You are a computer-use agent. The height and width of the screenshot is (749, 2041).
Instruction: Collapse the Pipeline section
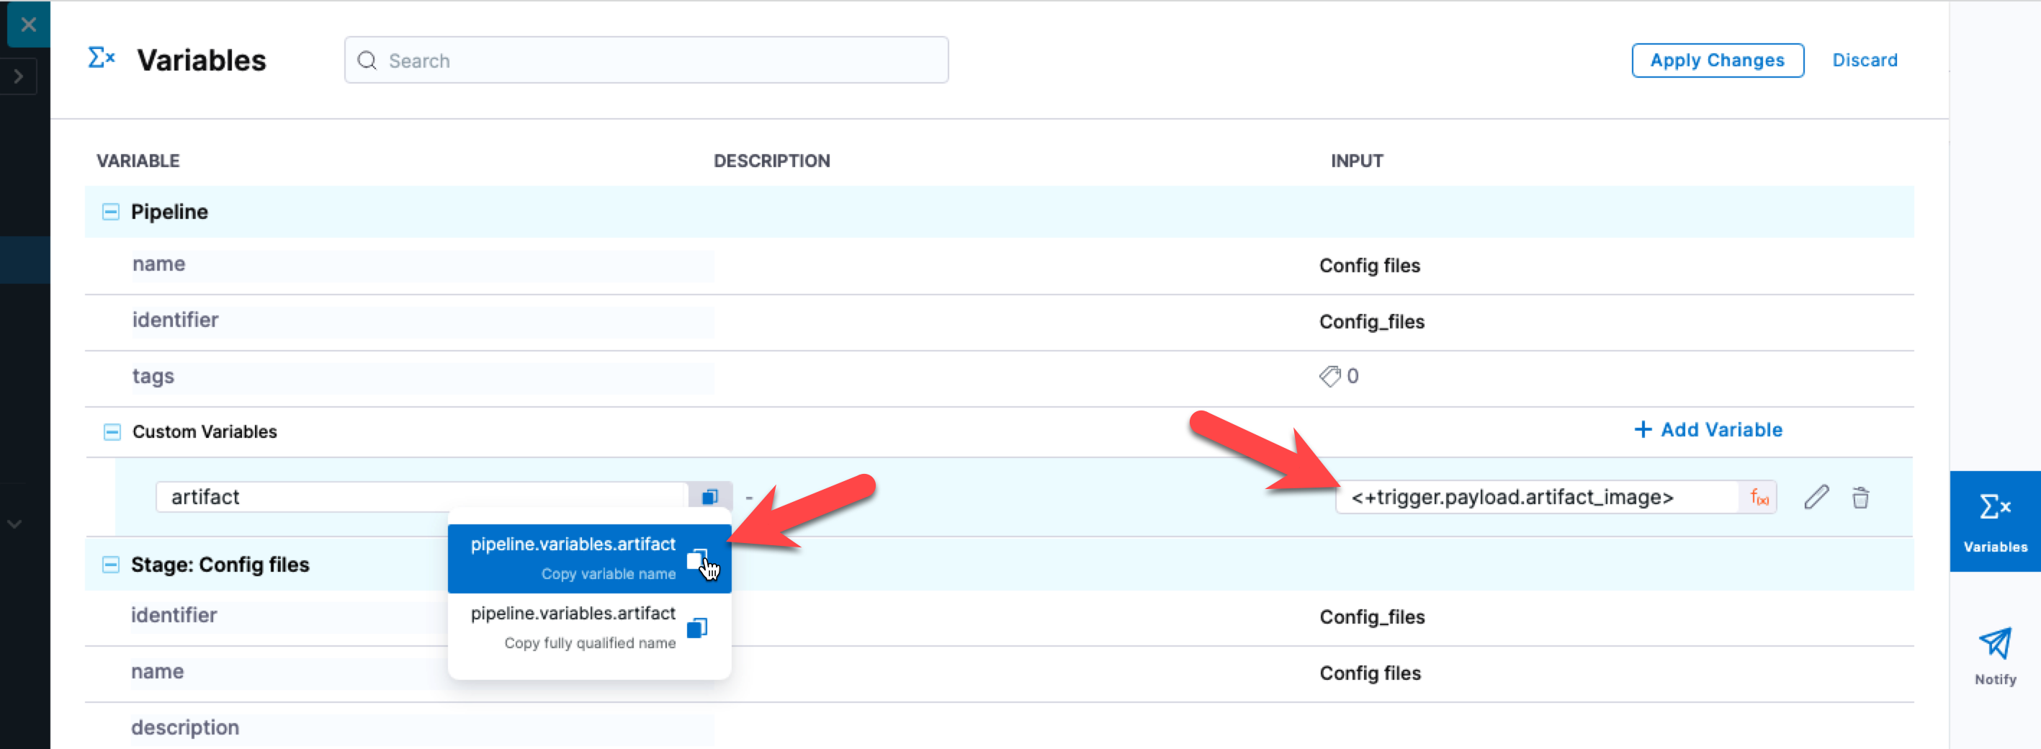[x=111, y=212]
